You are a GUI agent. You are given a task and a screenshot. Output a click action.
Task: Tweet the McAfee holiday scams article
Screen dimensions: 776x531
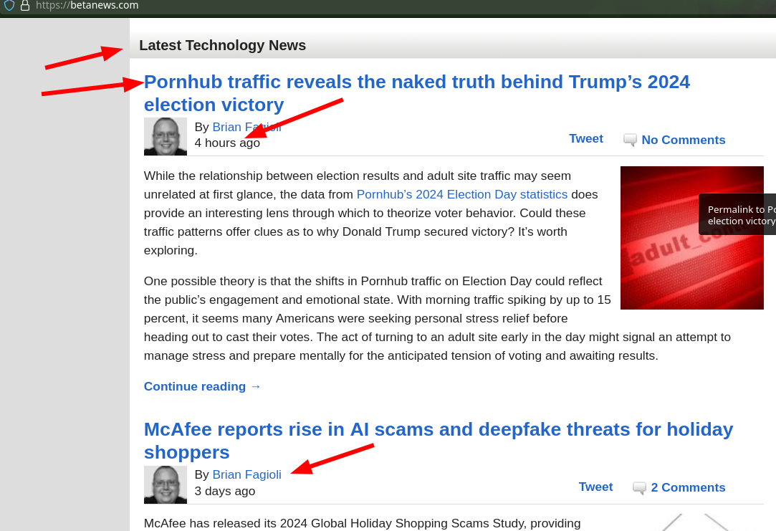tap(596, 487)
